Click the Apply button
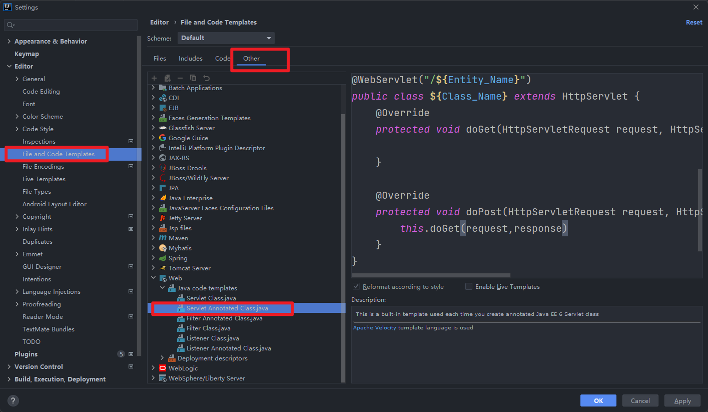The image size is (708, 412). (x=682, y=400)
